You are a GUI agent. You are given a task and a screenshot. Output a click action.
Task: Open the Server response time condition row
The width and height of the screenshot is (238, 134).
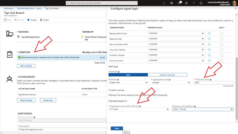[62, 58]
